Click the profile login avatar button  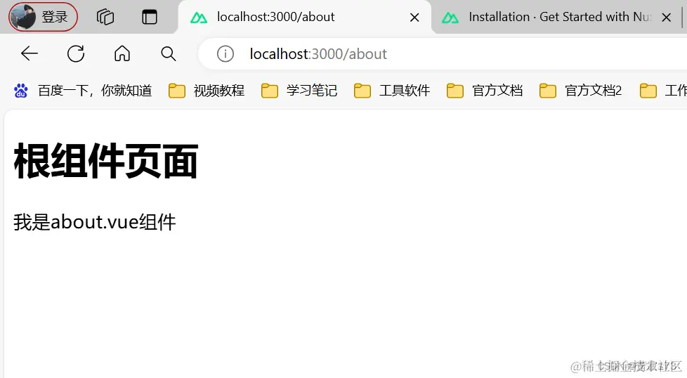pos(43,17)
